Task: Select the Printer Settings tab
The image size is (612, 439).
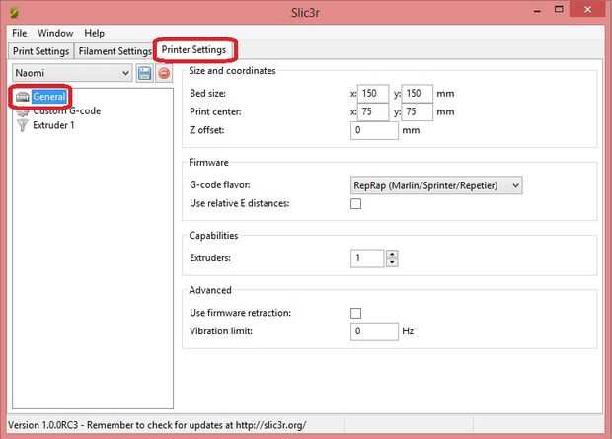Action: (193, 50)
